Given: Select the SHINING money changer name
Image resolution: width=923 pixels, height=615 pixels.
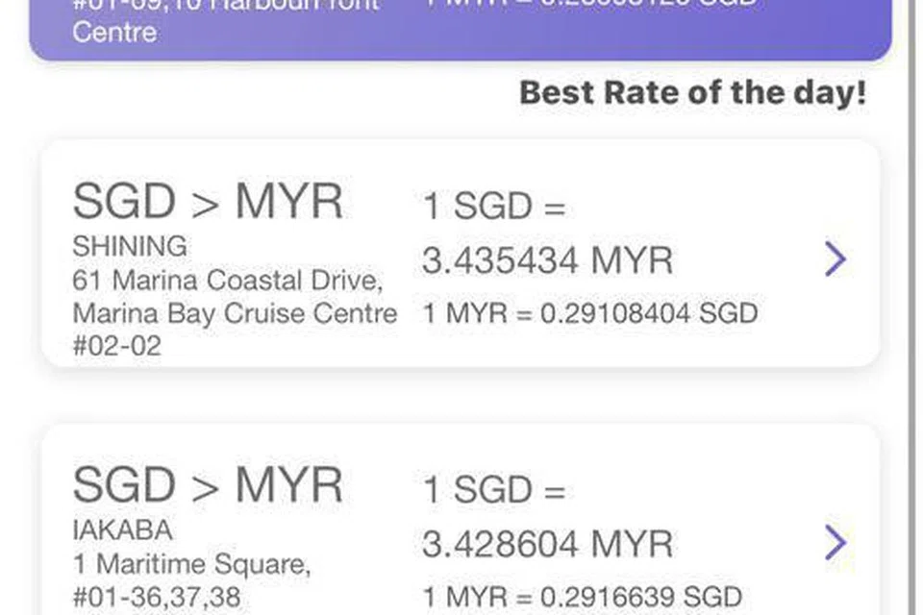Looking at the screenshot, I should (130, 247).
